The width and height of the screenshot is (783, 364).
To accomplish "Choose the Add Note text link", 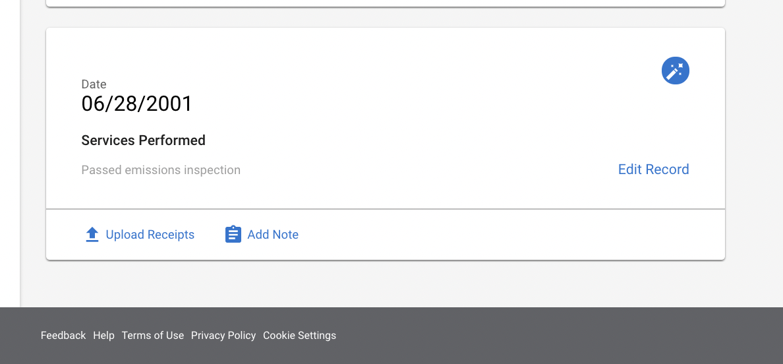I will [x=273, y=235].
